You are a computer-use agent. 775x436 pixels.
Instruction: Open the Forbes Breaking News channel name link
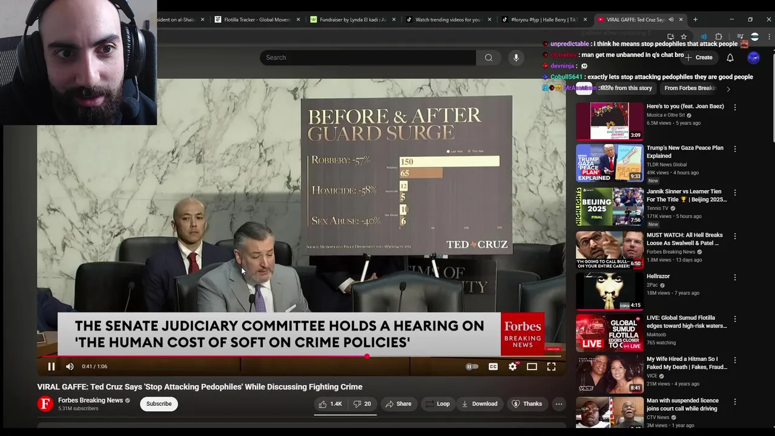click(90, 400)
